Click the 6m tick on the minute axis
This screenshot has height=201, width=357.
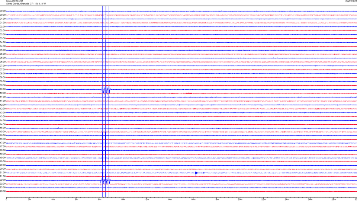point(77,200)
